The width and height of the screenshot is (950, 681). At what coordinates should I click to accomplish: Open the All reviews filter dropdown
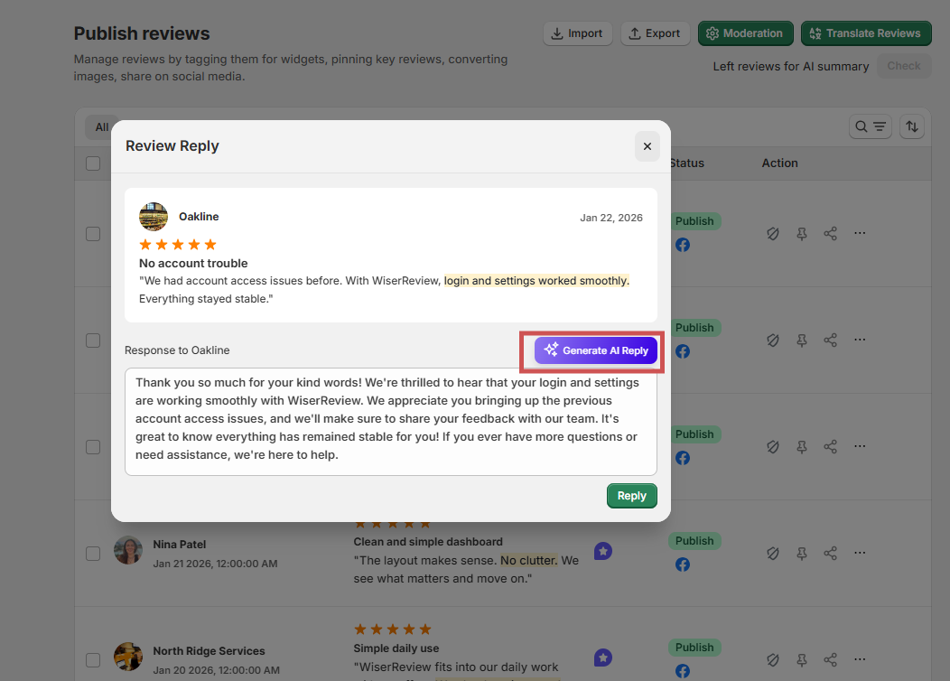101,126
